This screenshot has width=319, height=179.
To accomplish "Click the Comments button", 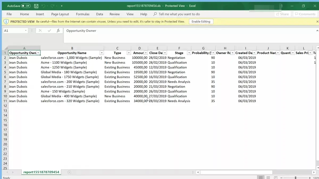I will pyautogui.click(x=304, y=14).
